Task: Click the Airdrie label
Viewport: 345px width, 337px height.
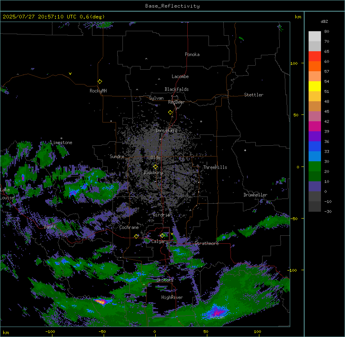Action: (162, 215)
